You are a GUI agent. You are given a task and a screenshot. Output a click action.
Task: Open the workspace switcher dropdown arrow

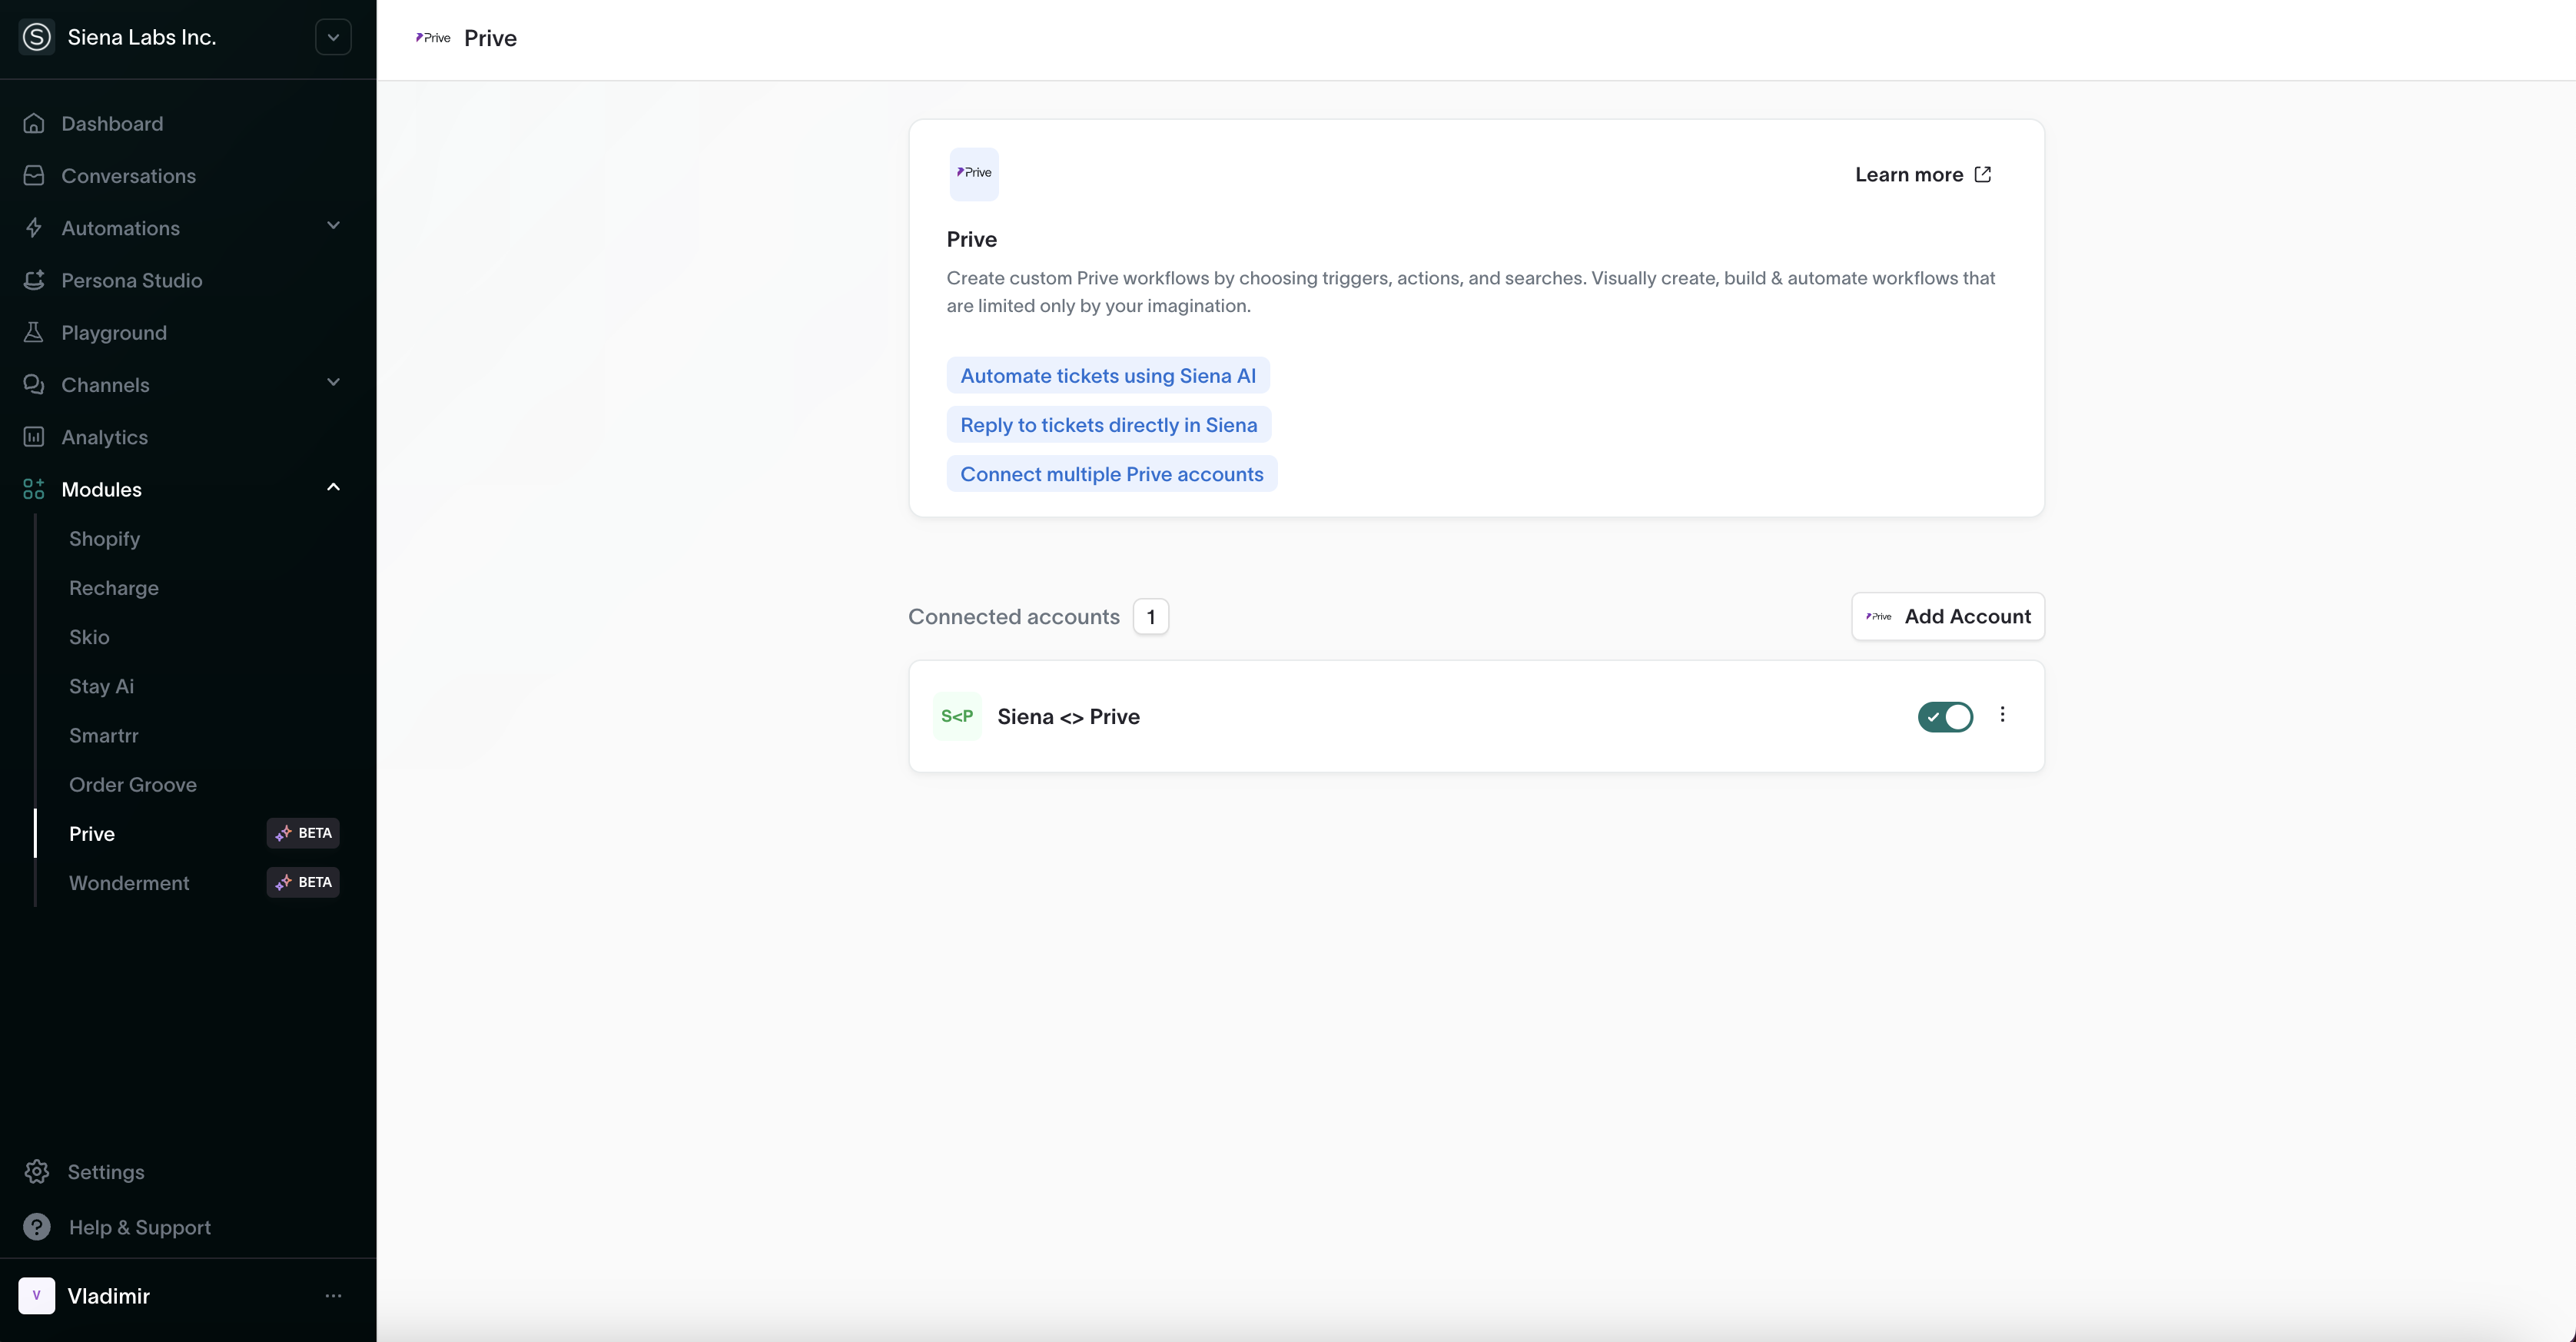333,37
